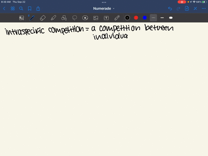This screenshot has height=156, width=208.
Task: Open the multitasking three-dot menu
Action: point(104,2)
